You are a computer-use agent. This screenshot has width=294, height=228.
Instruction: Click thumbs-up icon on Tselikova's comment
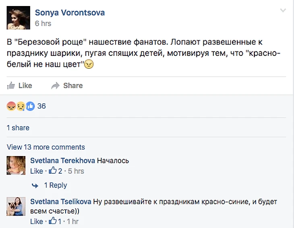(x=53, y=221)
